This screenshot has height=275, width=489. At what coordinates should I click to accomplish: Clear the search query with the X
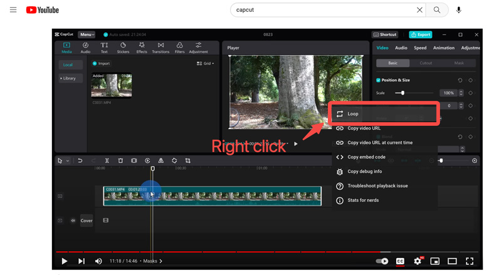pyautogui.click(x=419, y=10)
